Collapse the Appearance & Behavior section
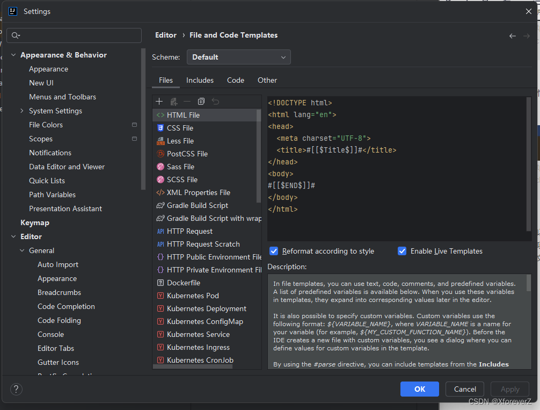 coord(13,55)
